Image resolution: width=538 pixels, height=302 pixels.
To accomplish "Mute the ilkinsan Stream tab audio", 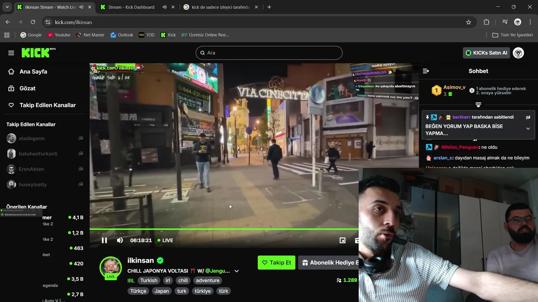I will click(x=81, y=7).
